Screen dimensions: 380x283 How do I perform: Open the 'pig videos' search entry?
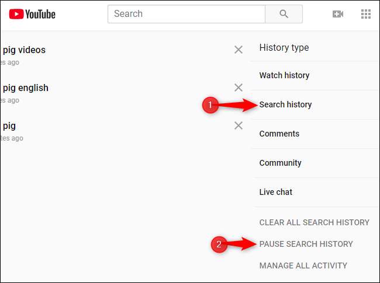(x=24, y=50)
